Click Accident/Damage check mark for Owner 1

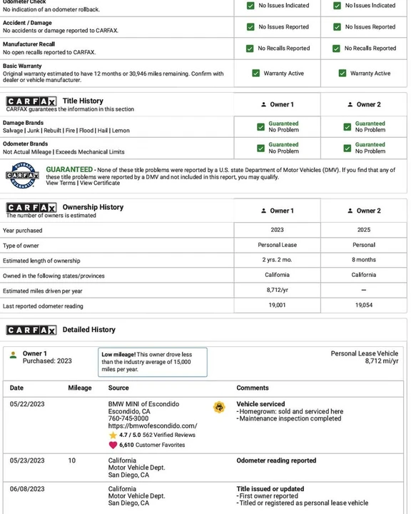click(250, 27)
